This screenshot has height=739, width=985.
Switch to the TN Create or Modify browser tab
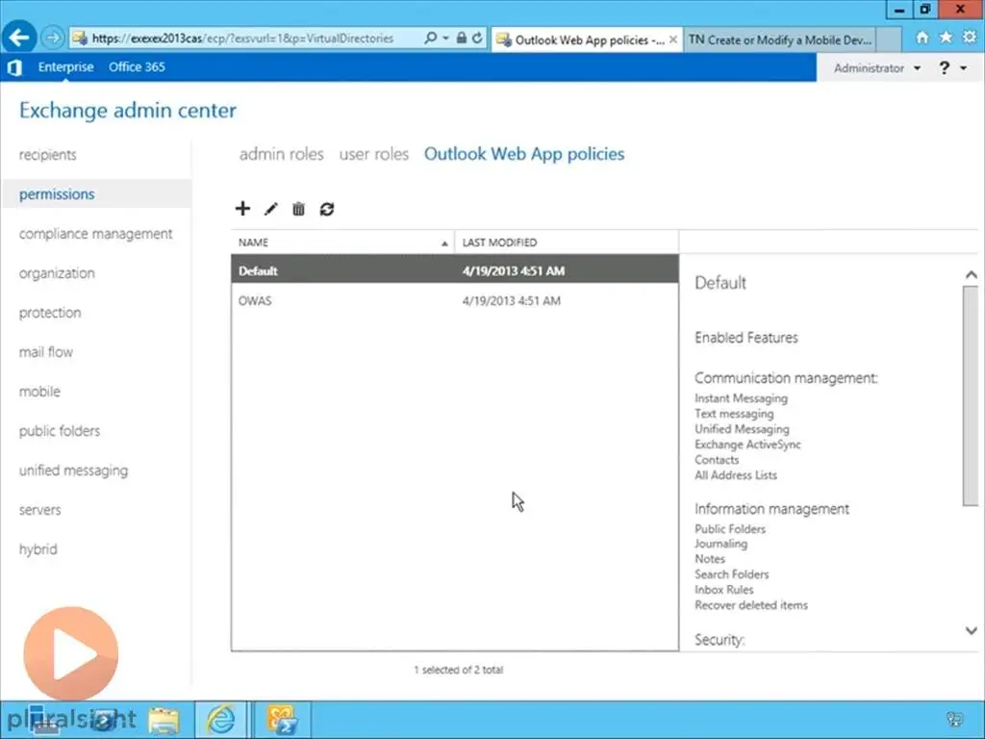pos(779,39)
